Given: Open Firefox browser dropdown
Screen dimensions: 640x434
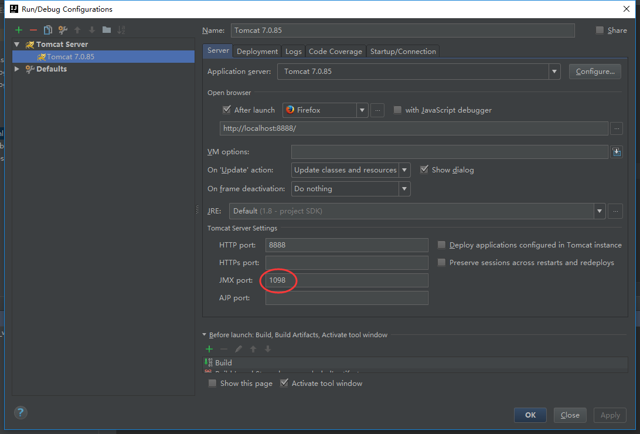Looking at the screenshot, I should click(362, 110).
